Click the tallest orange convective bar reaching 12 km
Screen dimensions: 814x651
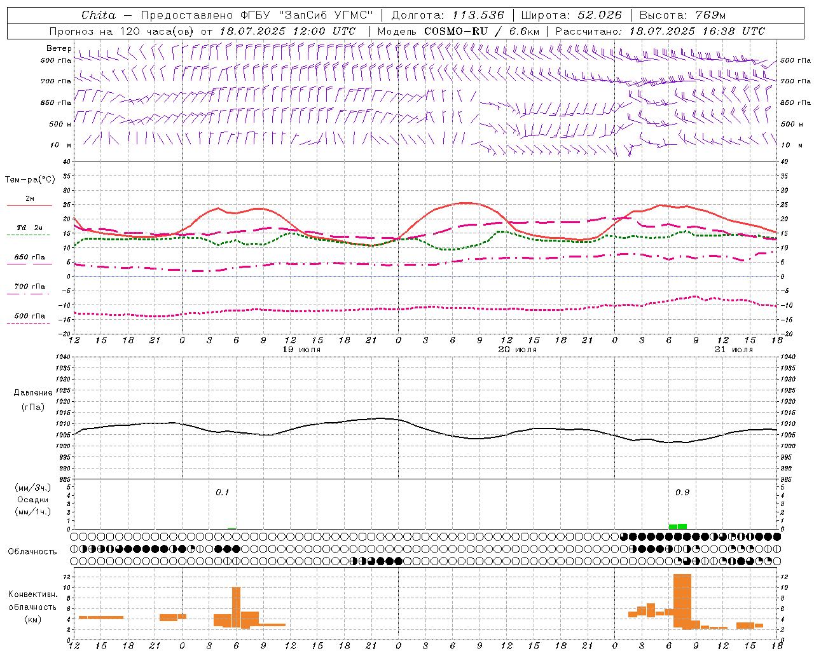pos(682,601)
